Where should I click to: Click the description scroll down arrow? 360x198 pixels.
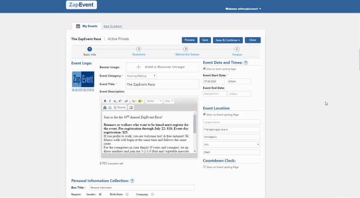tap(195, 151)
